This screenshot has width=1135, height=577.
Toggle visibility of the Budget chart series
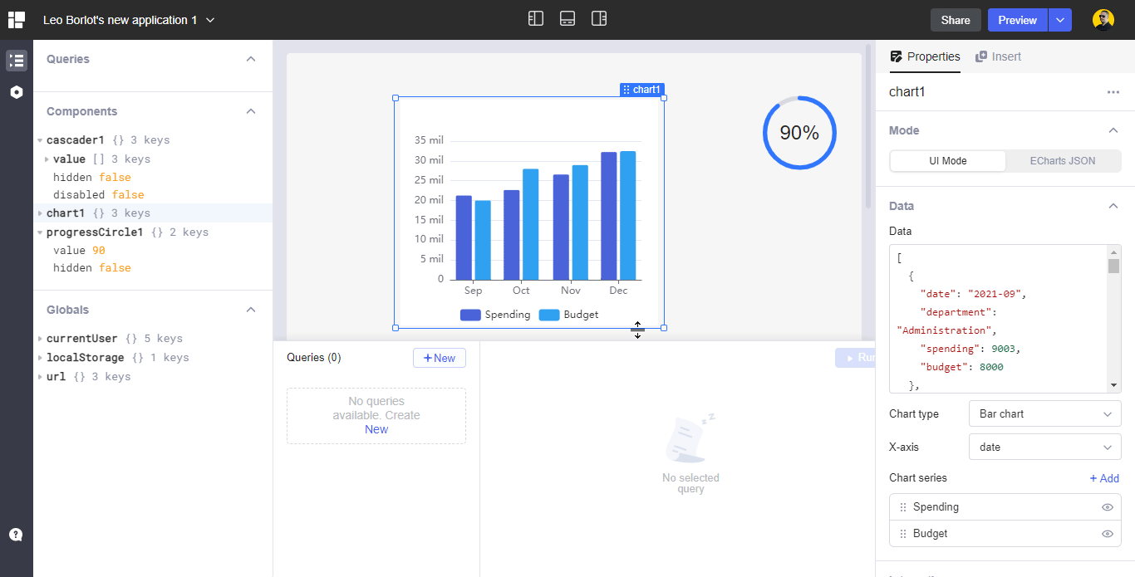pyautogui.click(x=1107, y=533)
